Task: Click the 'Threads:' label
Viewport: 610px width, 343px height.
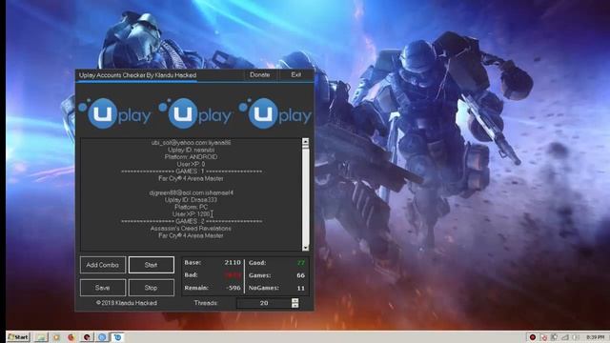Action: (206, 303)
